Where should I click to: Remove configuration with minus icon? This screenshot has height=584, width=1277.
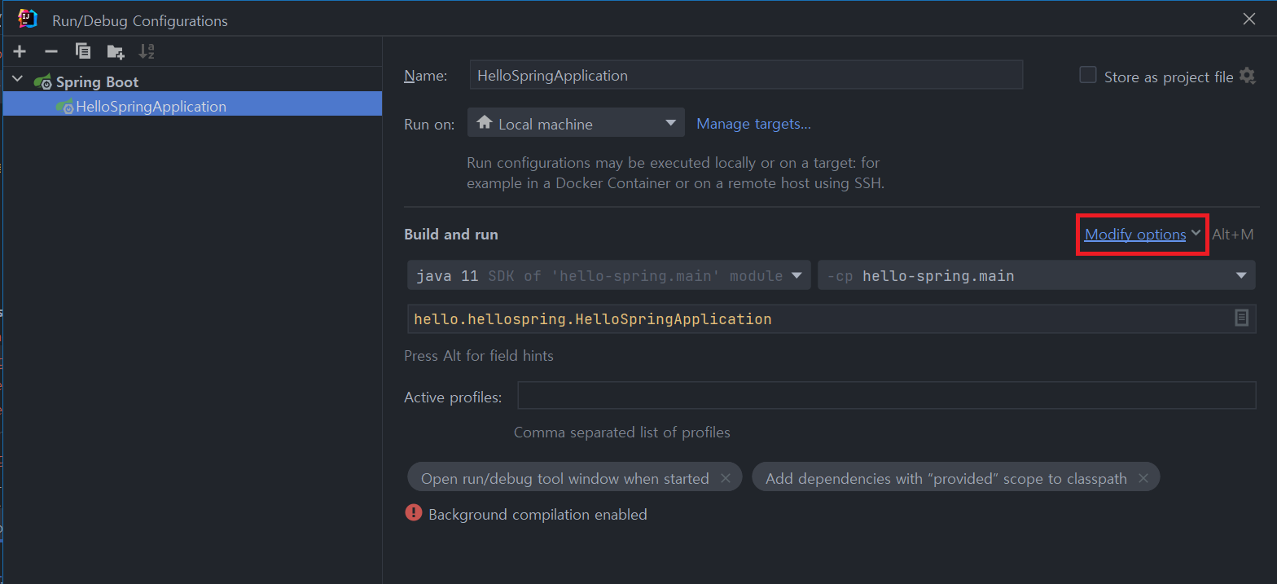pos(51,51)
